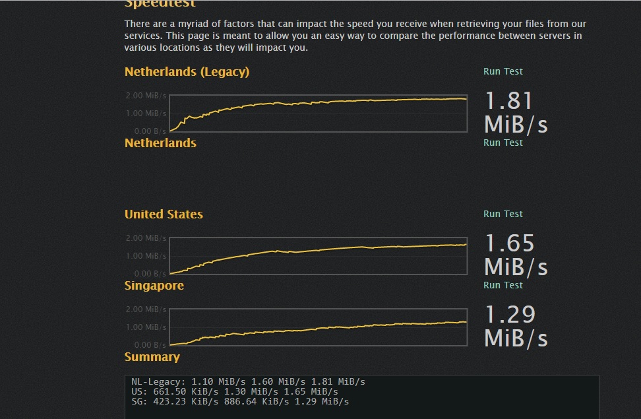
Task: Click the 1.65 MiB/s result value
Action: click(x=515, y=256)
